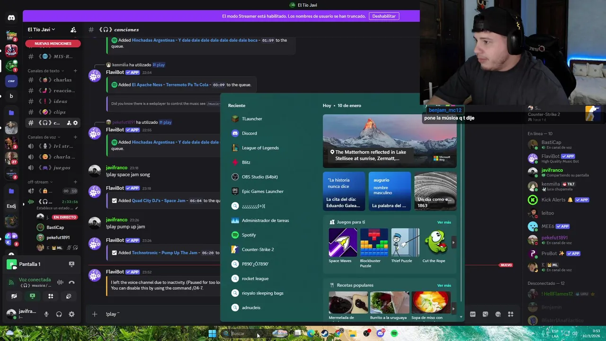Launch Epic Games Launcher from recent list

click(270, 191)
